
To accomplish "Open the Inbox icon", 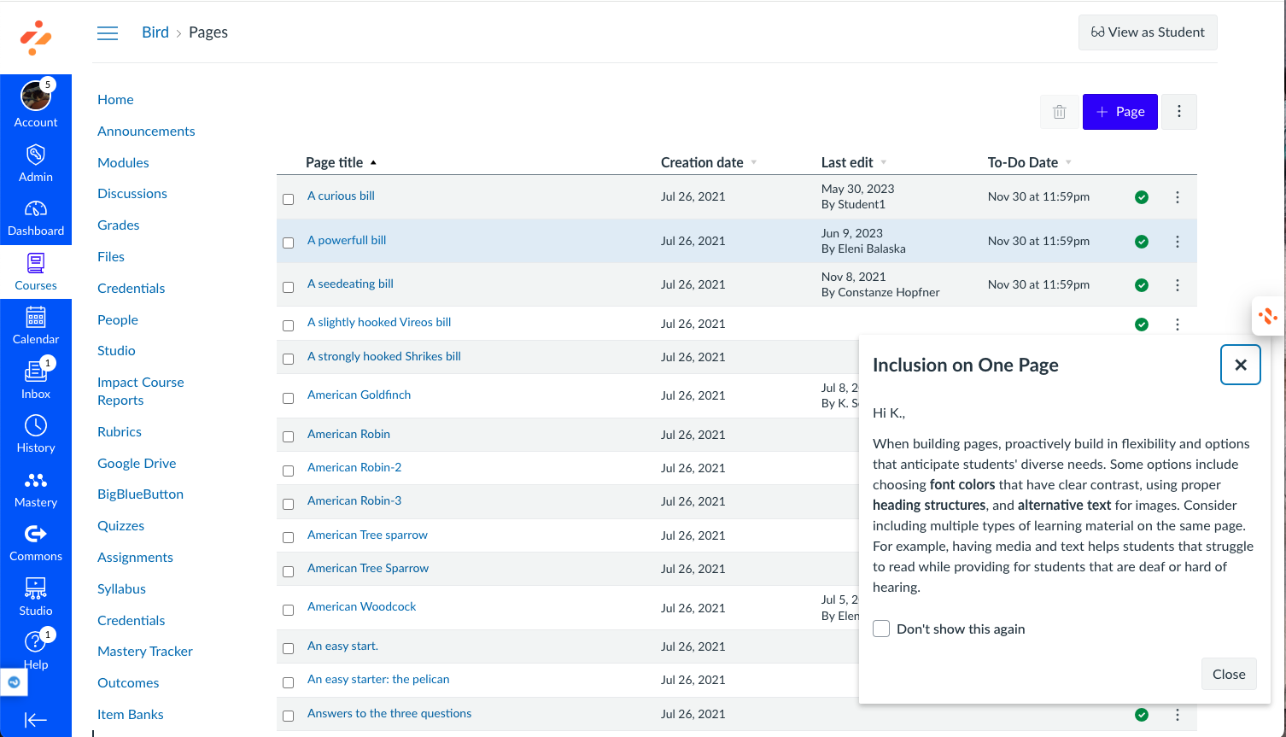I will (36, 371).
